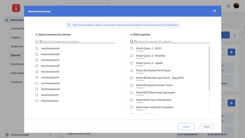Open the user profile avatar
This screenshot has height=138, width=245.
click(x=236, y=6)
